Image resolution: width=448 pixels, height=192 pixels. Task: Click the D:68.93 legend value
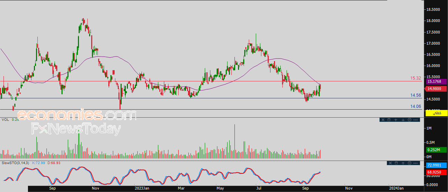pos(54,163)
